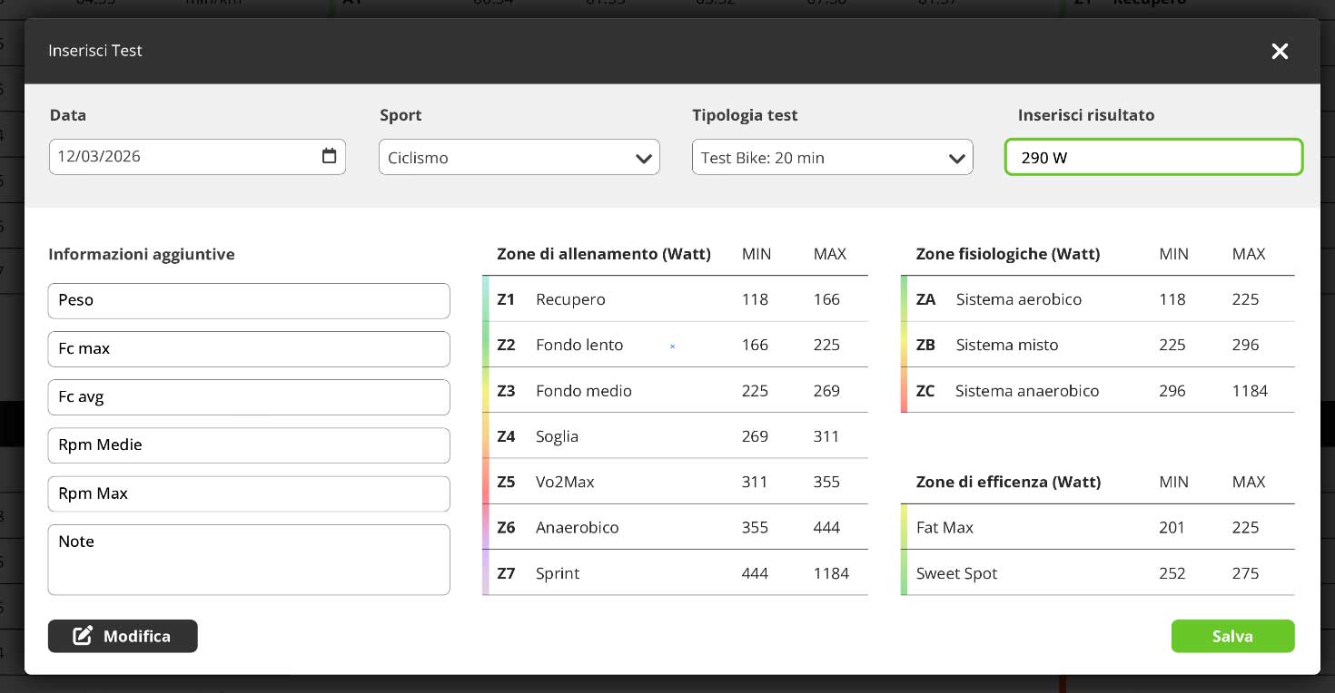The image size is (1335, 693).
Task: Click the Sweet Spot efficiency row
Action: tap(1097, 573)
